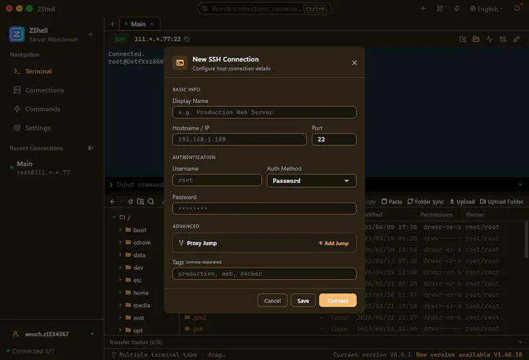Click the Connect button
This screenshot has width=529, height=360.
337,301
